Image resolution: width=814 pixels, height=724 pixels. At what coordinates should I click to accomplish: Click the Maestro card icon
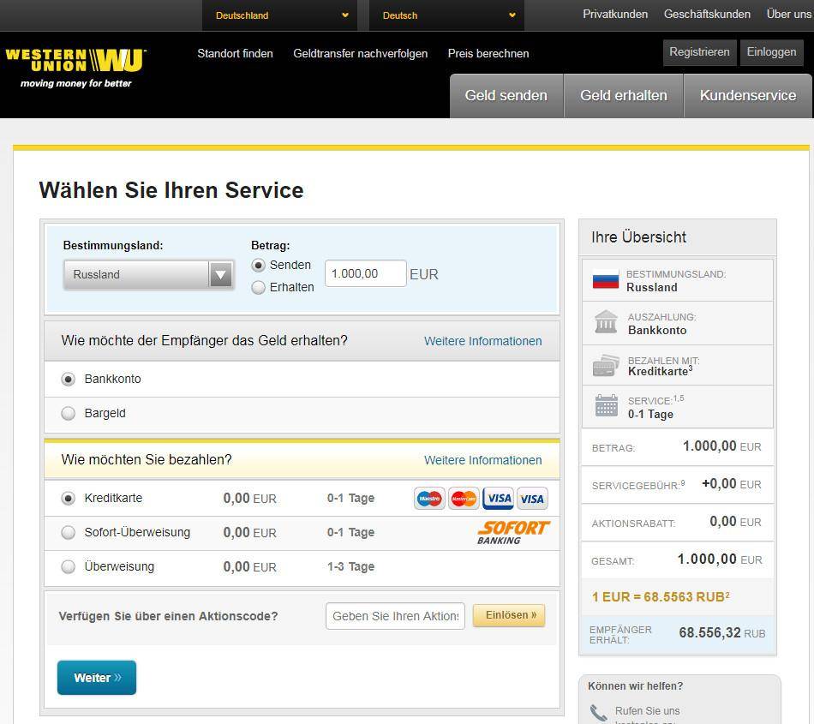click(x=429, y=499)
